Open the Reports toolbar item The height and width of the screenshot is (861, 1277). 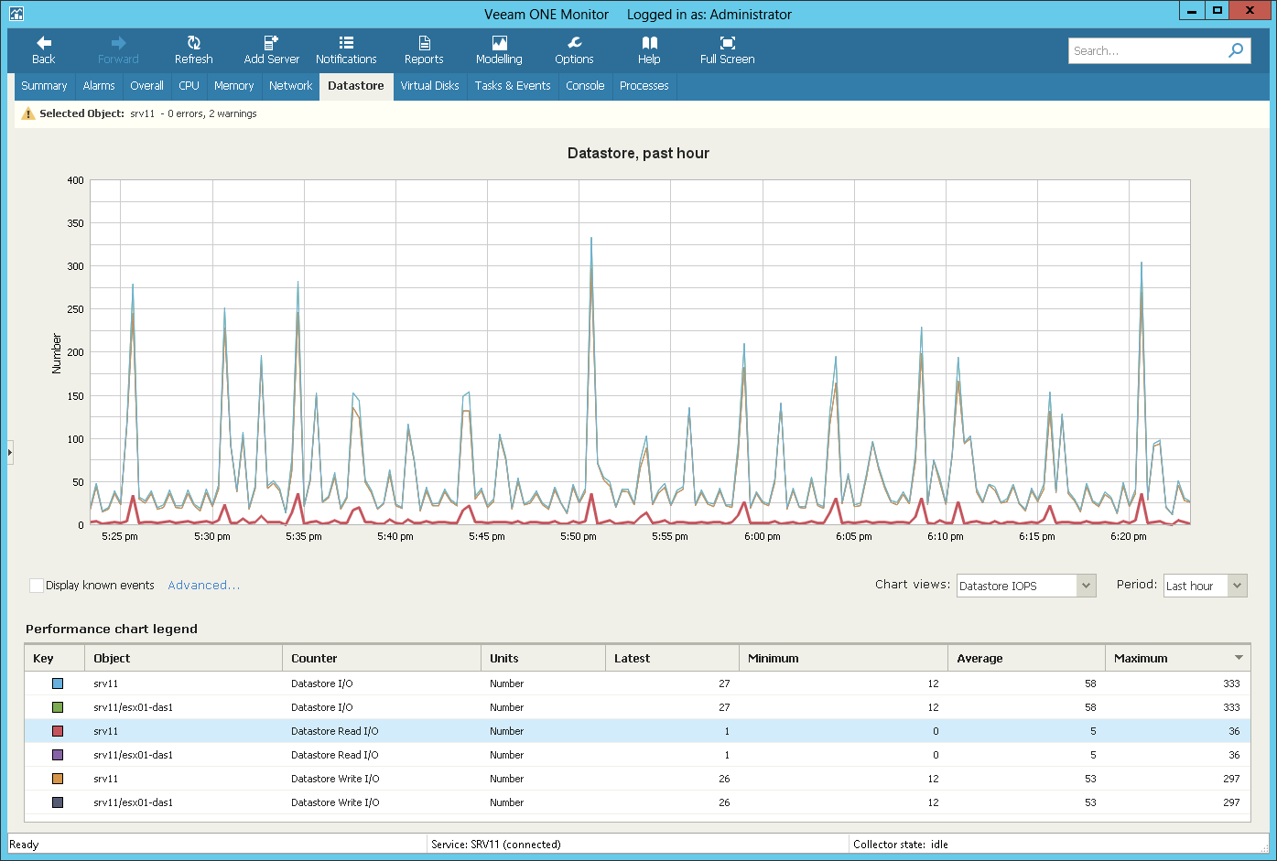[424, 50]
